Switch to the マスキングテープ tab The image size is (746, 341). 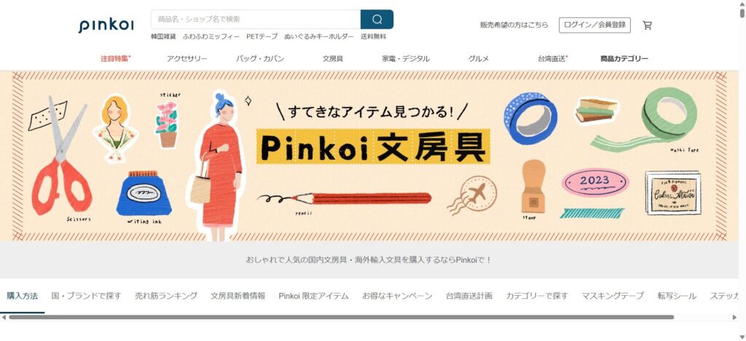pyautogui.click(x=613, y=296)
